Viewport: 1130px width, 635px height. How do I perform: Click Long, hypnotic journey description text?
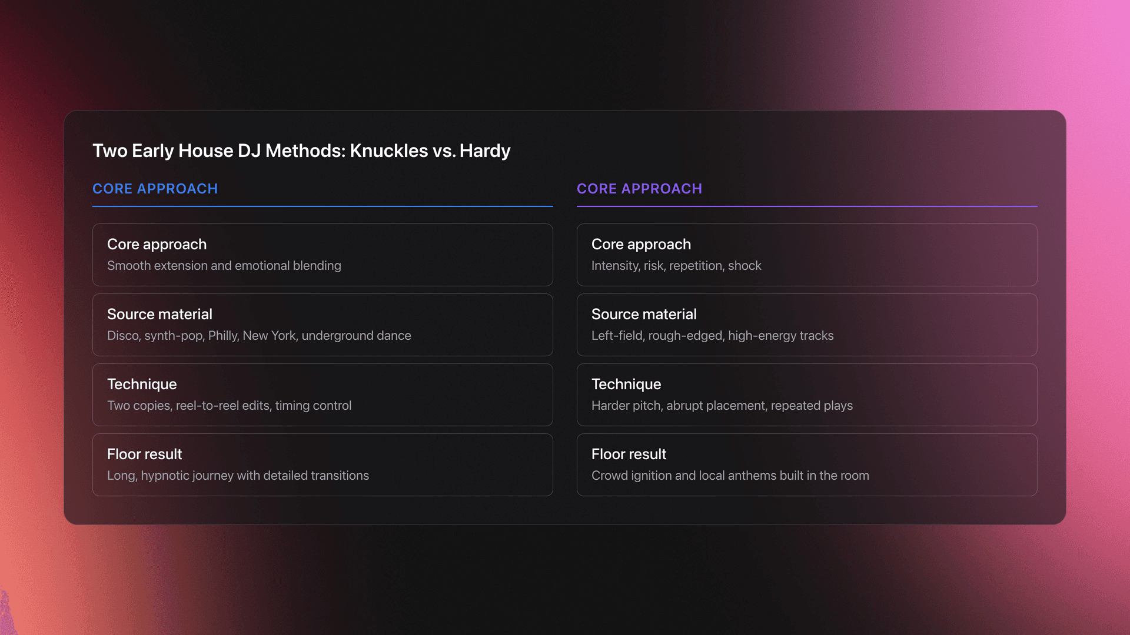[x=238, y=476]
